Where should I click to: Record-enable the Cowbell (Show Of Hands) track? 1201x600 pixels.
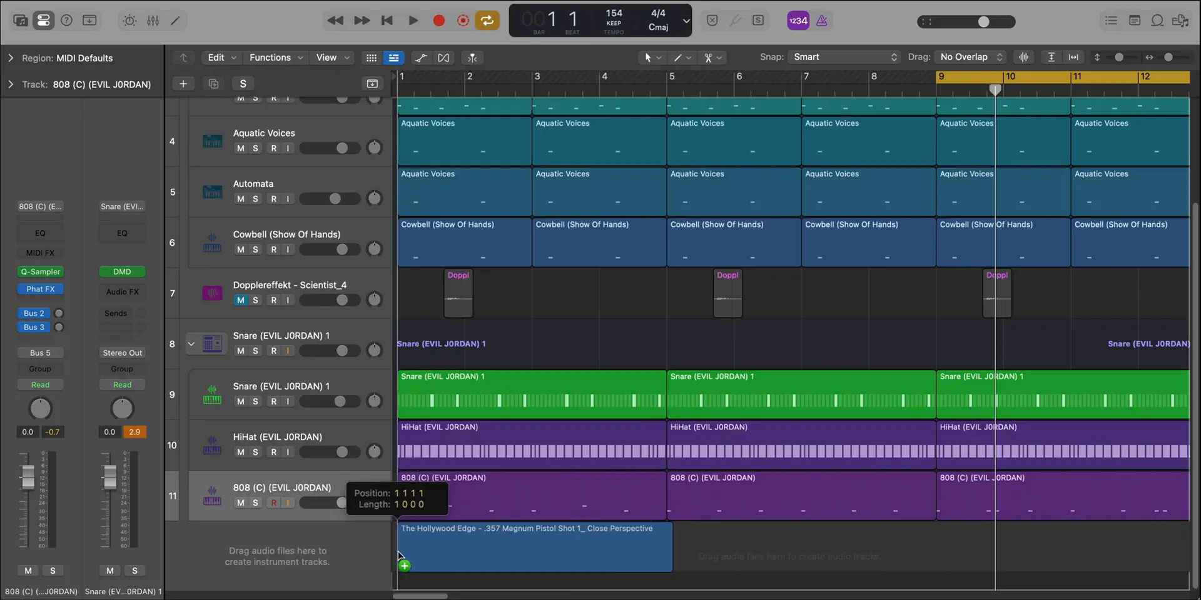tap(273, 249)
